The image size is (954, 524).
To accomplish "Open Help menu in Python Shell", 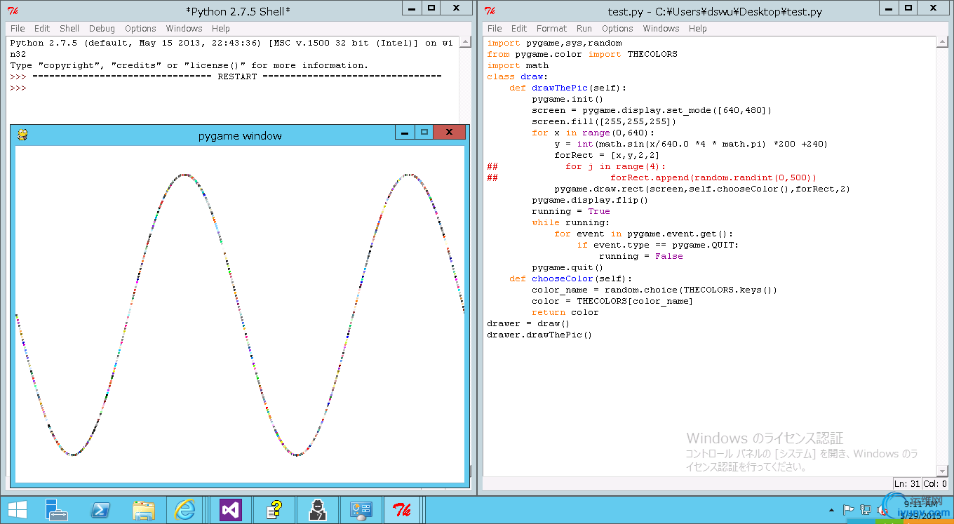I will (220, 29).
